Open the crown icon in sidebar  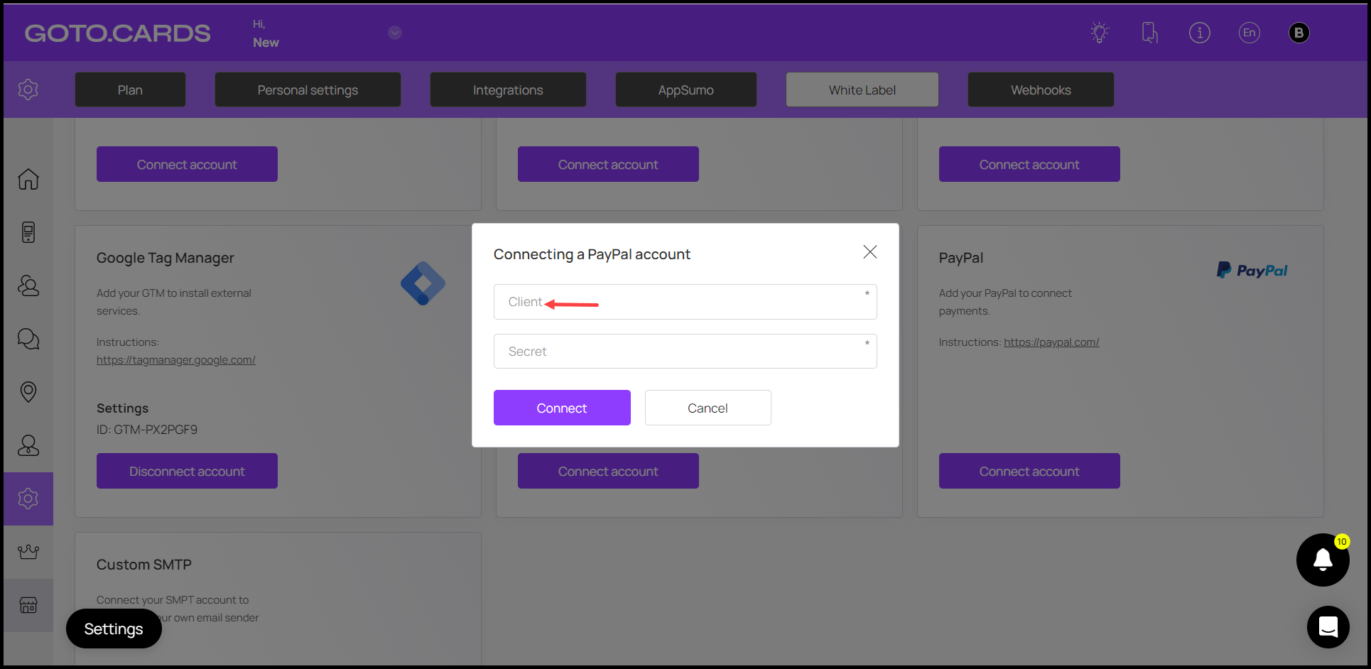(28, 552)
